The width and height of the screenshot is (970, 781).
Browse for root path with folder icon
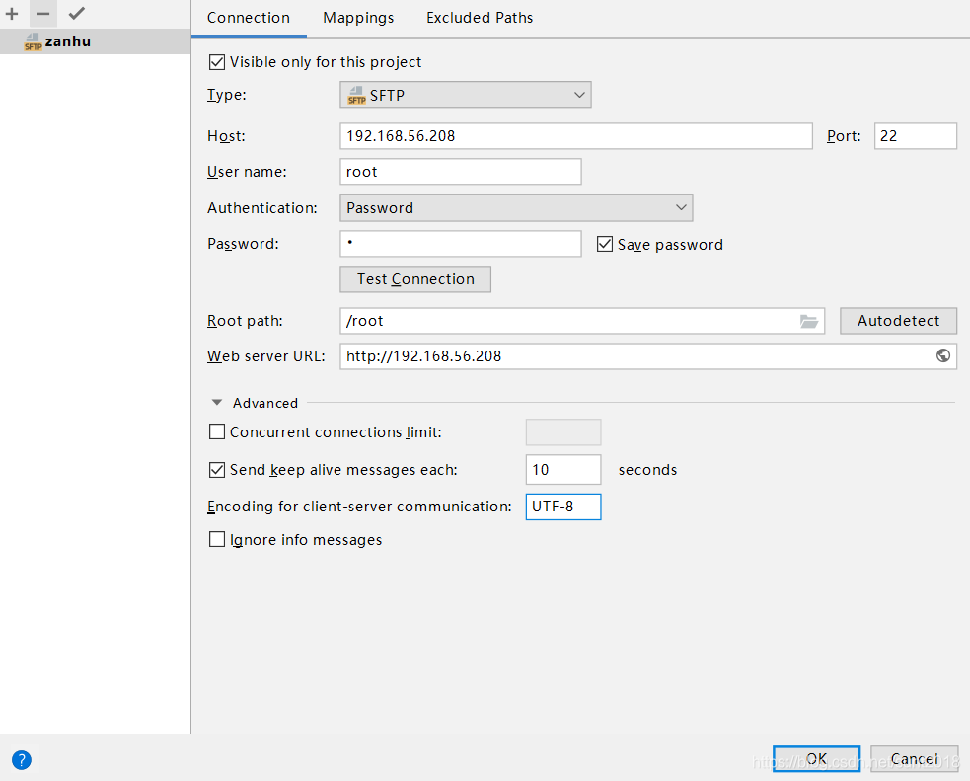point(808,321)
